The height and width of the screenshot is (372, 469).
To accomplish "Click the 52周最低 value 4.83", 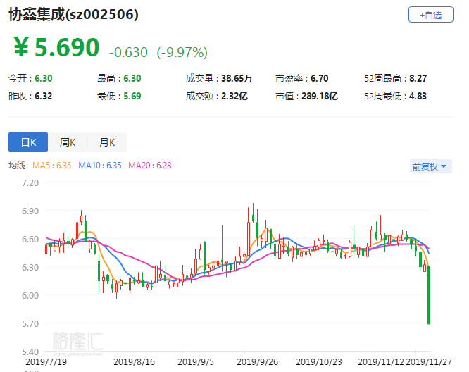I will point(418,96).
